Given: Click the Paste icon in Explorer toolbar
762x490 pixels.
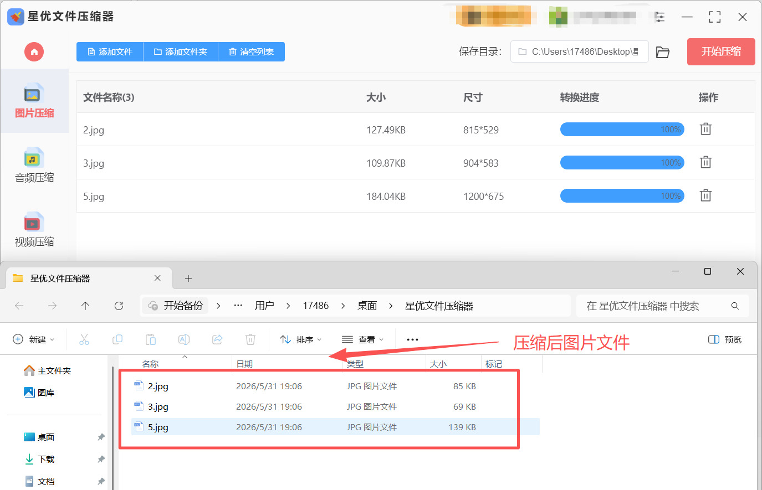Looking at the screenshot, I should 151,339.
